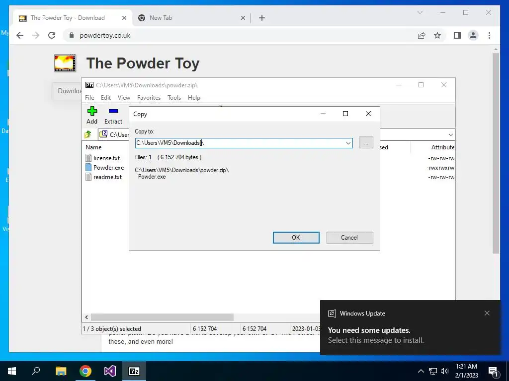The image size is (509, 381).
Task: Close The Powder Toy - Download tab
Action: [124, 18]
